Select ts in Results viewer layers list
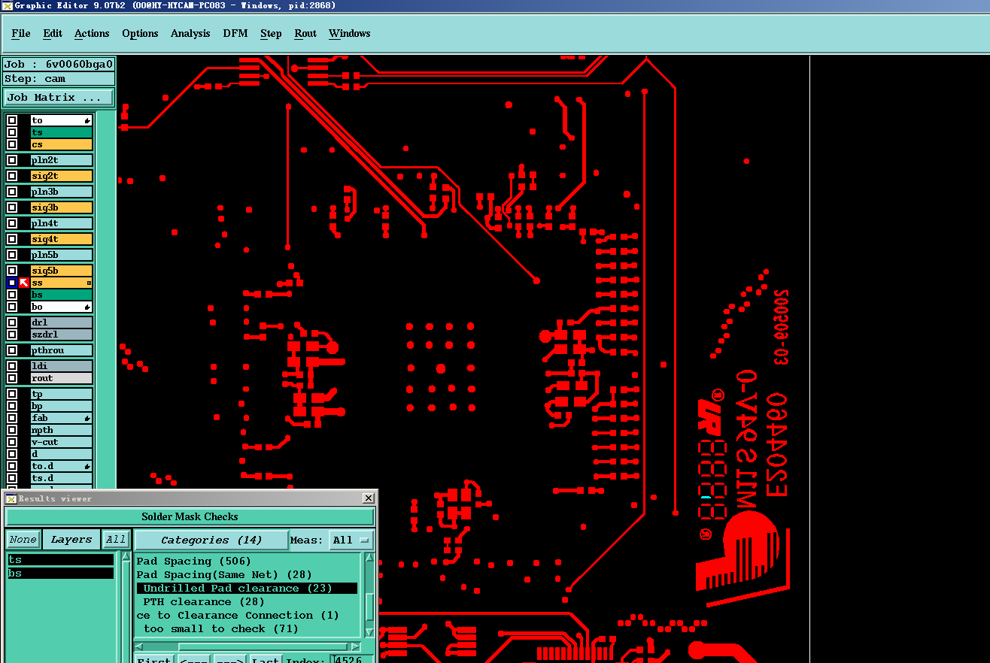 [x=60, y=559]
